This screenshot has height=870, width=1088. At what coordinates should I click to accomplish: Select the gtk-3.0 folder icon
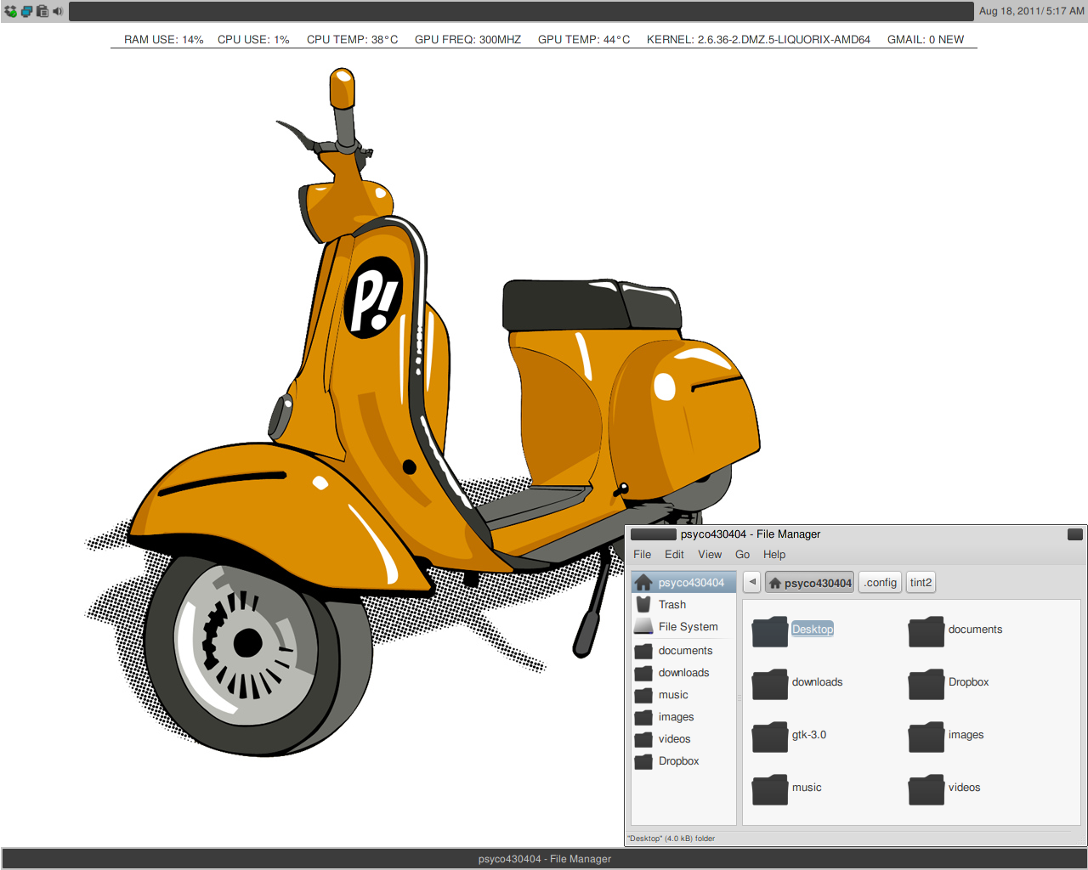[770, 737]
